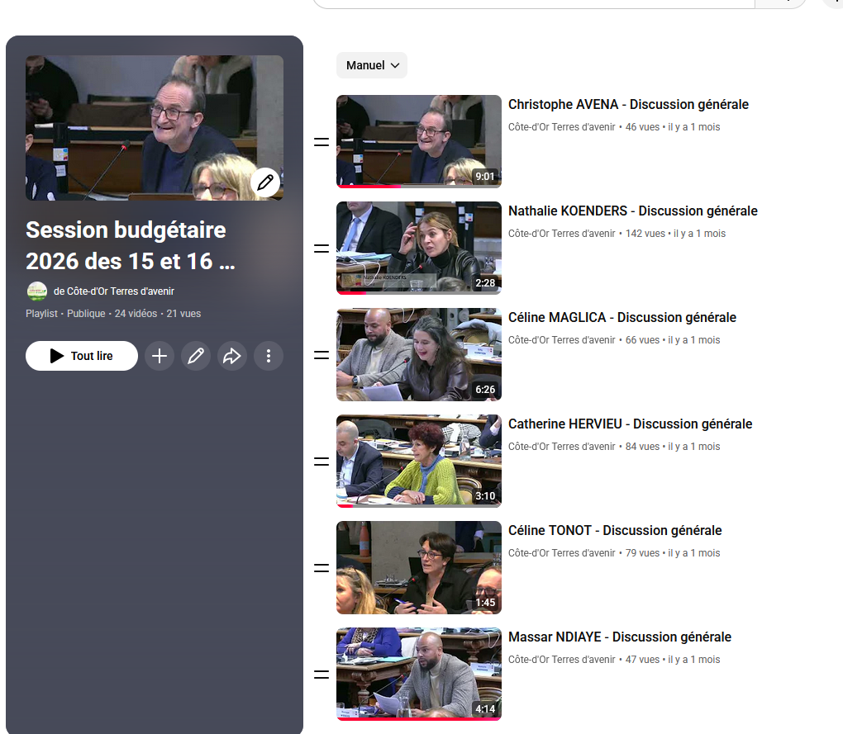Click the pencil icon on the playlist cover thumbnail
This screenshot has height=734, width=843.
coord(264,182)
